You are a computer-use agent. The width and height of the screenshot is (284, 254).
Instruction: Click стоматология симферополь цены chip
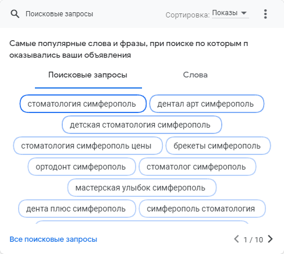coord(88,146)
